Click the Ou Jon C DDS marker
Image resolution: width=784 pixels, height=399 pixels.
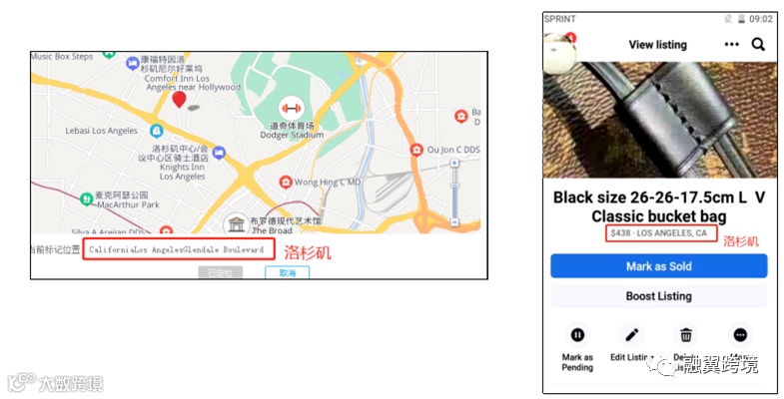pos(416,150)
